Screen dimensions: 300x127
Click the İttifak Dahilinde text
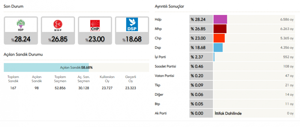pos(228,113)
